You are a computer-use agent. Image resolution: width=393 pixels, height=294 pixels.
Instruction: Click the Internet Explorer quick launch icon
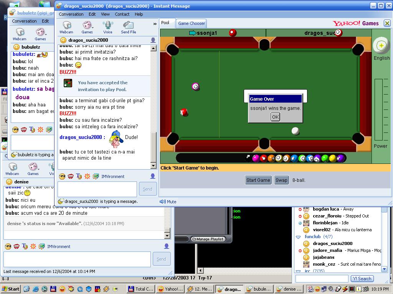[36, 289]
